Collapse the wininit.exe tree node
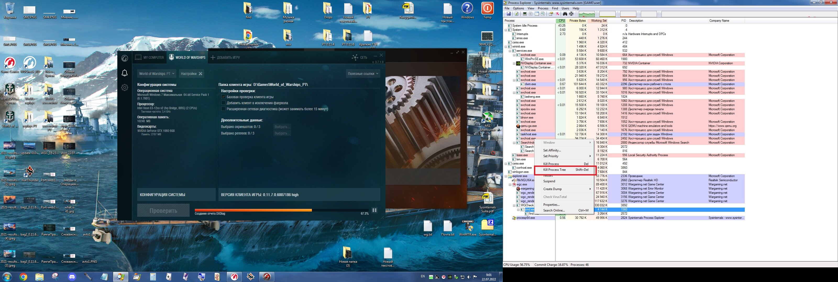The image size is (838, 282). (x=506, y=46)
